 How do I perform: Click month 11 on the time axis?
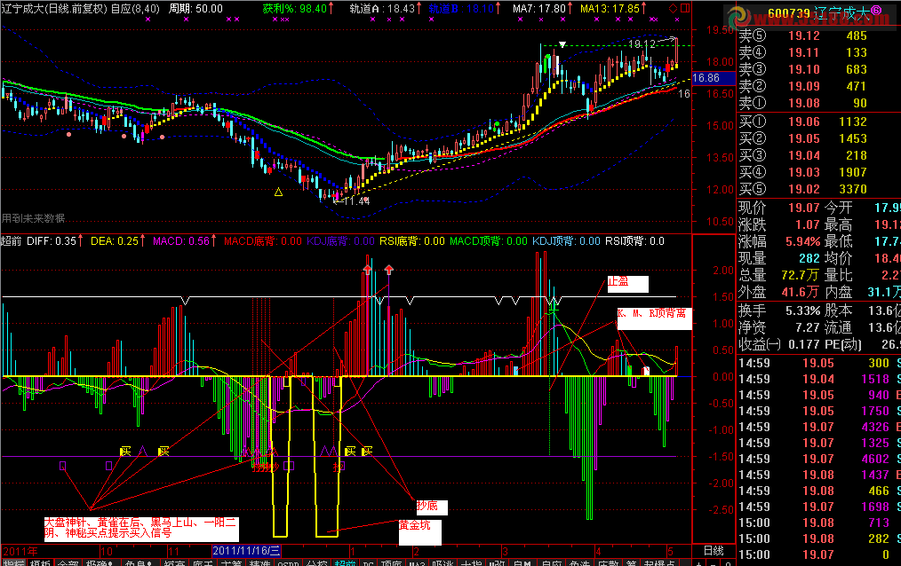173,551
